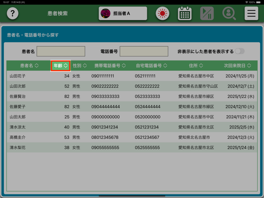Focus the 電話番号 search field
The height and width of the screenshot is (198, 264).
144,51
